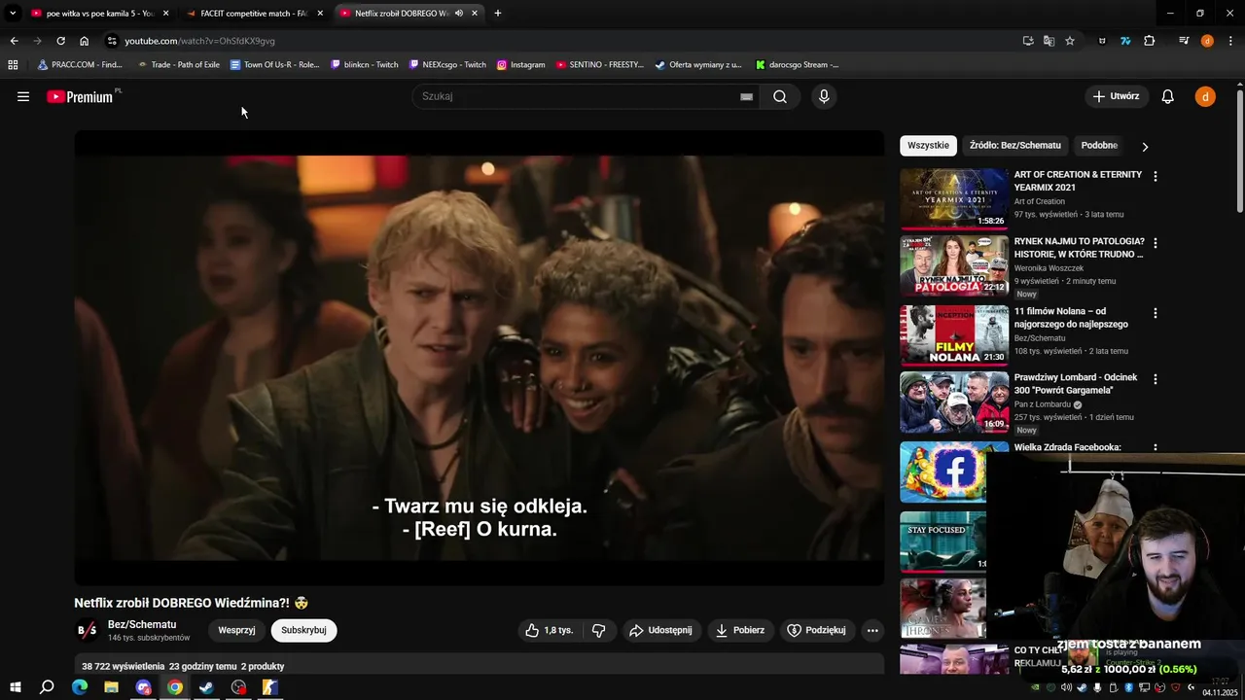Open 11 filmów Nolana video thumbnail
Screen dimensions: 1245x700
tap(954, 335)
